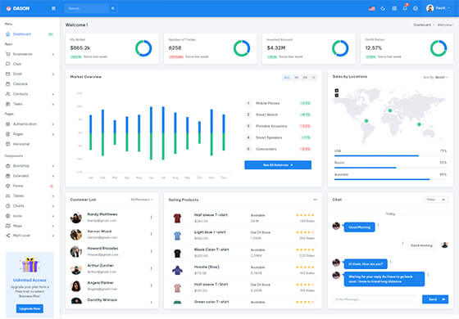Click the Contacts icon in sidebar
The image size is (459, 319).
pyautogui.click(x=8, y=94)
